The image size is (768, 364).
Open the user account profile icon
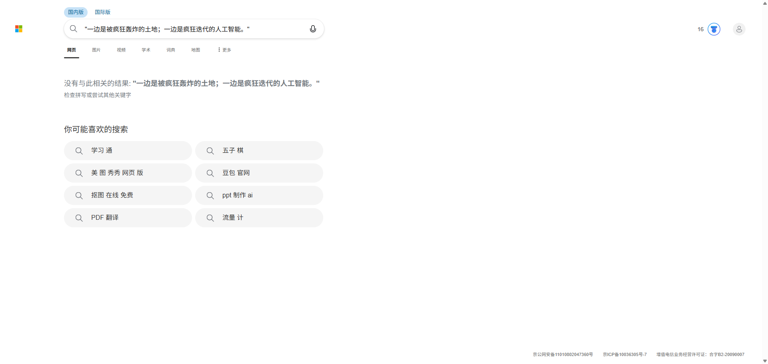(x=739, y=29)
